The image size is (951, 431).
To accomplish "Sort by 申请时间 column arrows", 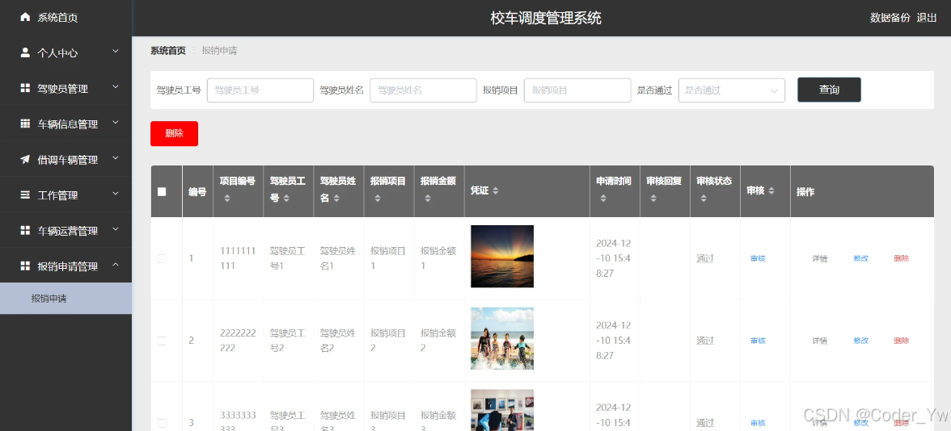I will [x=603, y=199].
